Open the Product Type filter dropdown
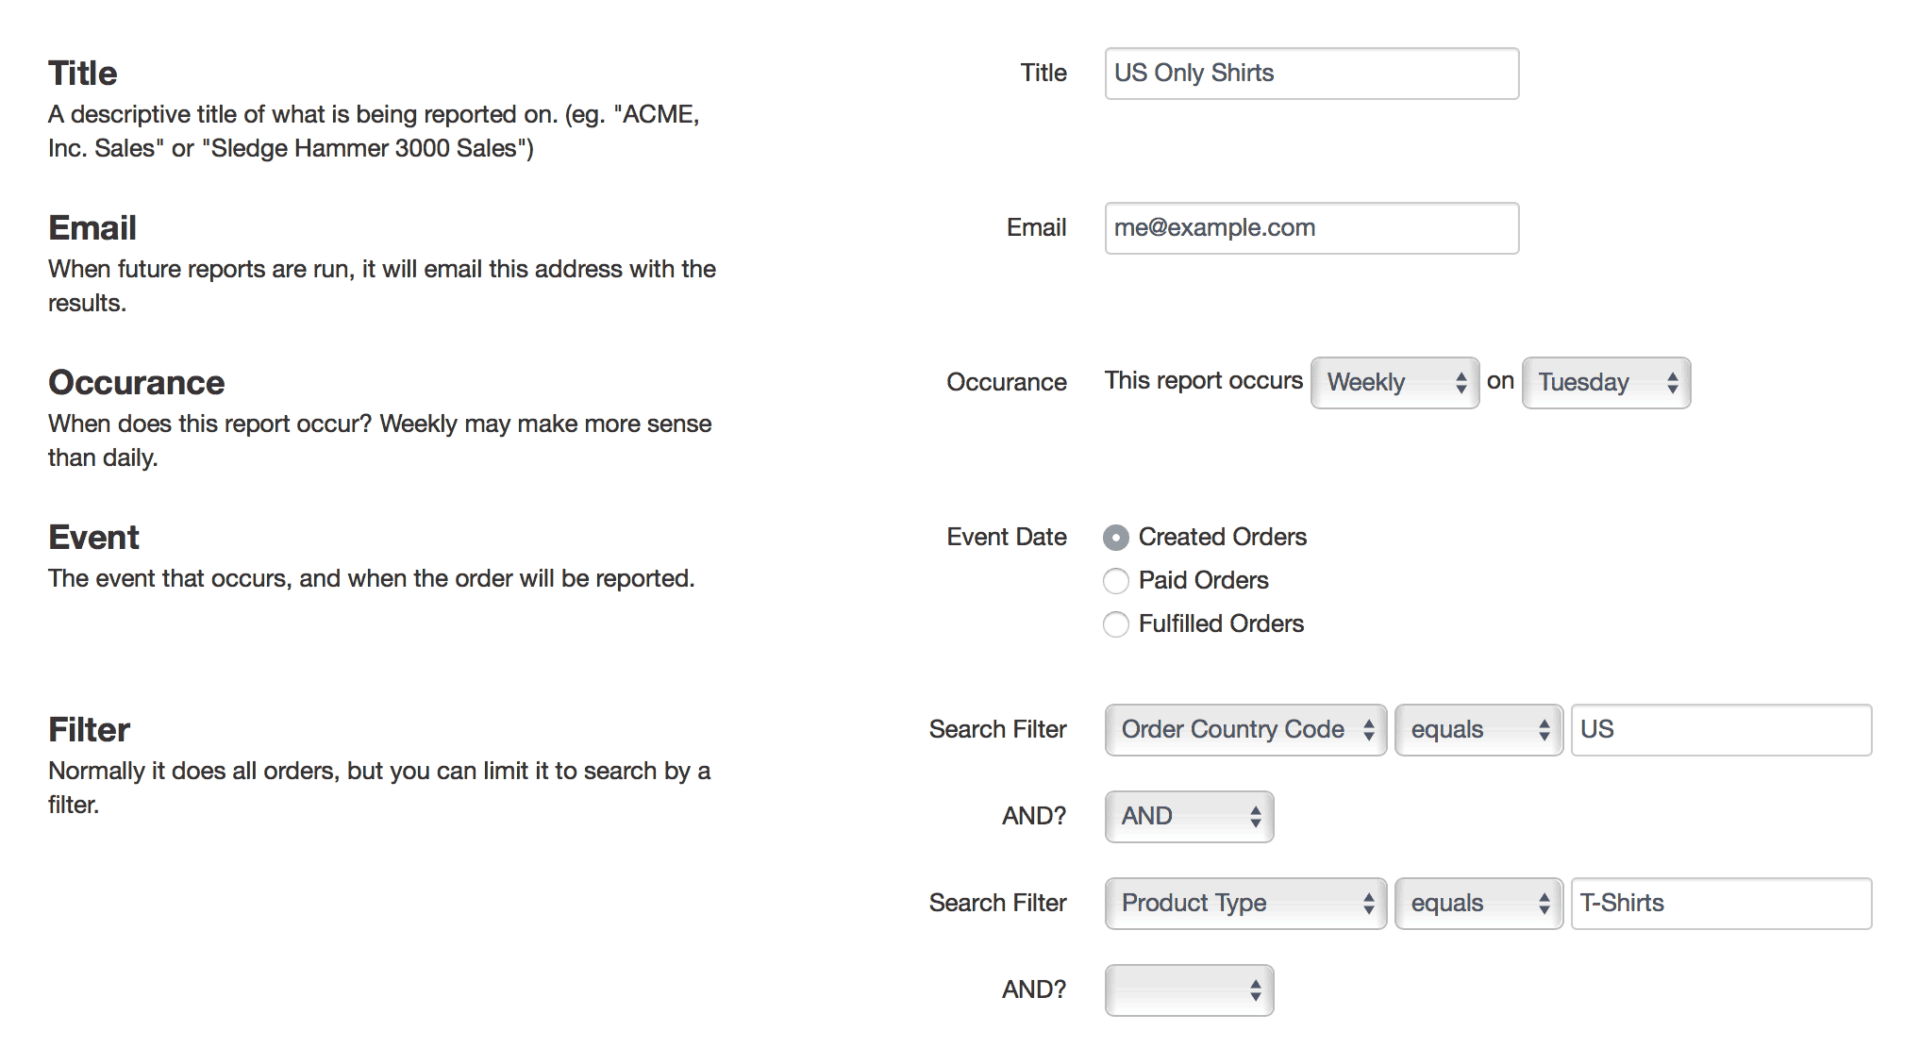 pyautogui.click(x=1245, y=904)
